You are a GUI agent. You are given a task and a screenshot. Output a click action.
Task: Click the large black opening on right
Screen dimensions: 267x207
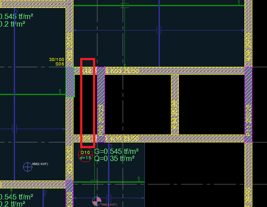[211, 104]
